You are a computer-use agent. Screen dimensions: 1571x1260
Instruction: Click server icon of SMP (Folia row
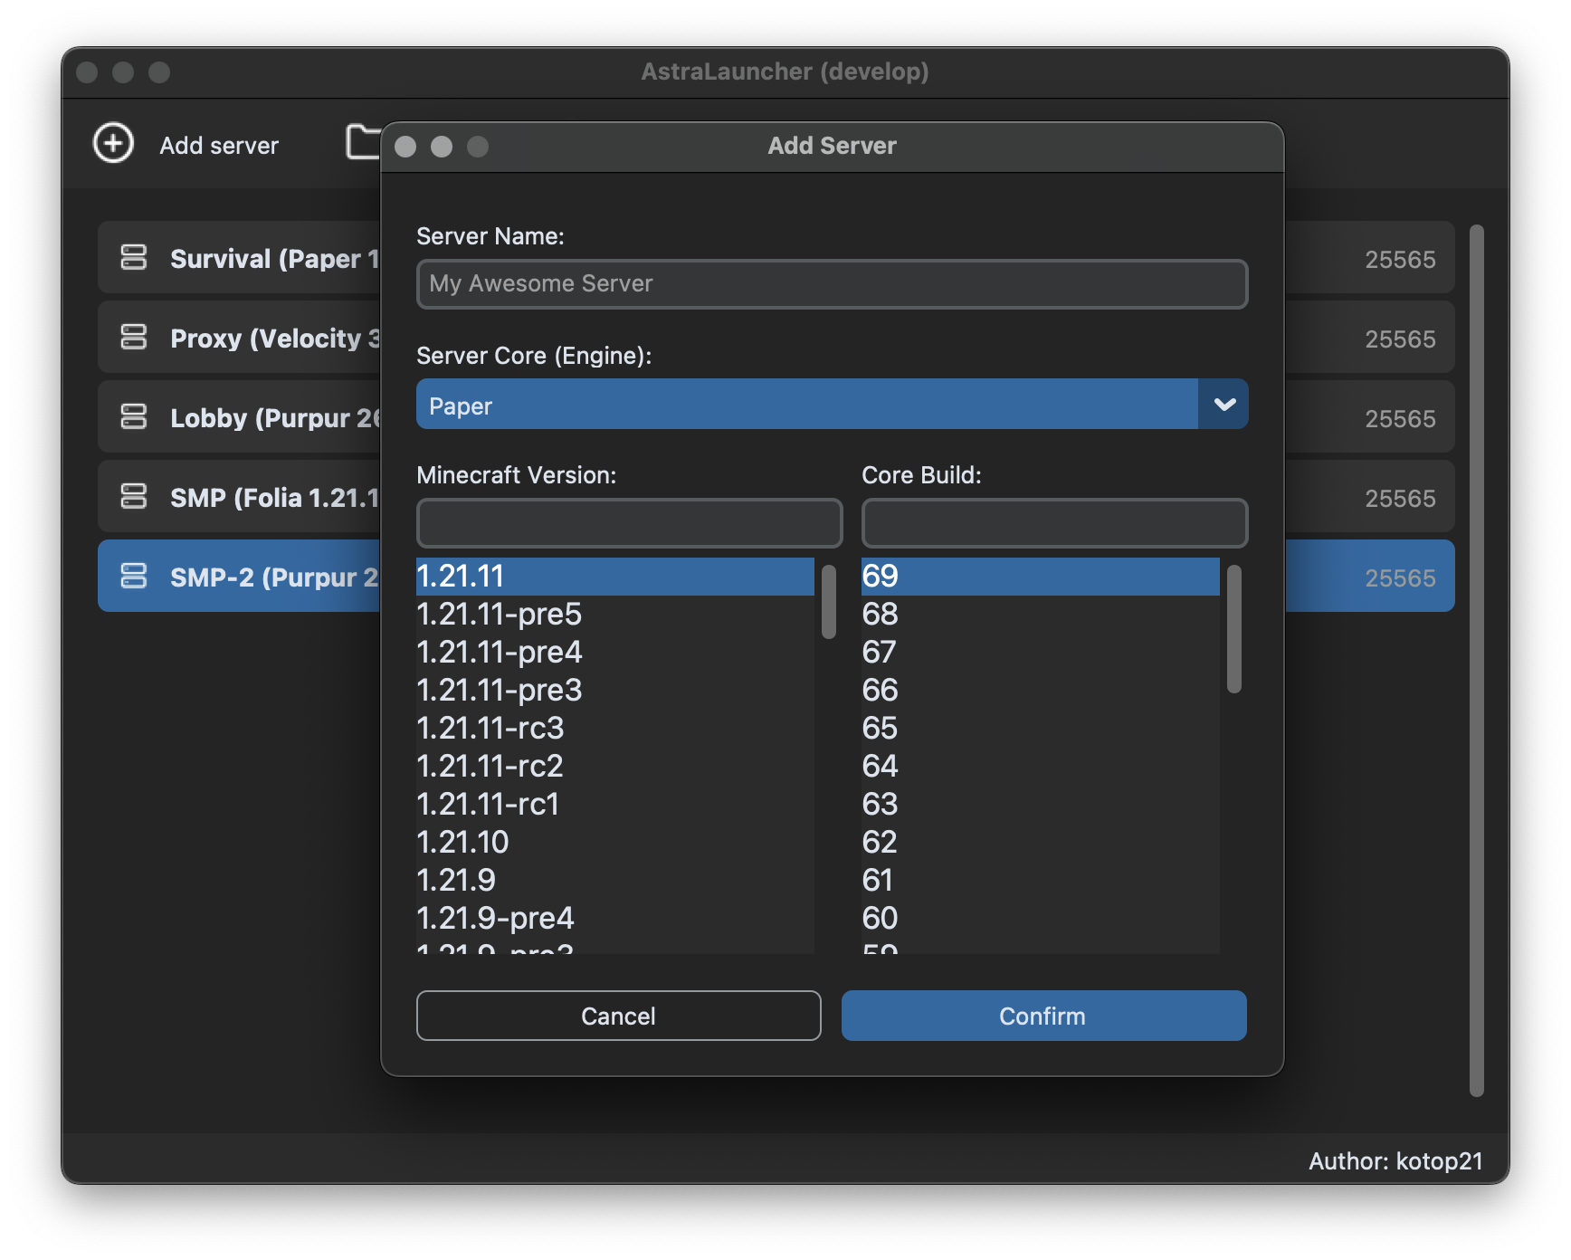click(134, 496)
